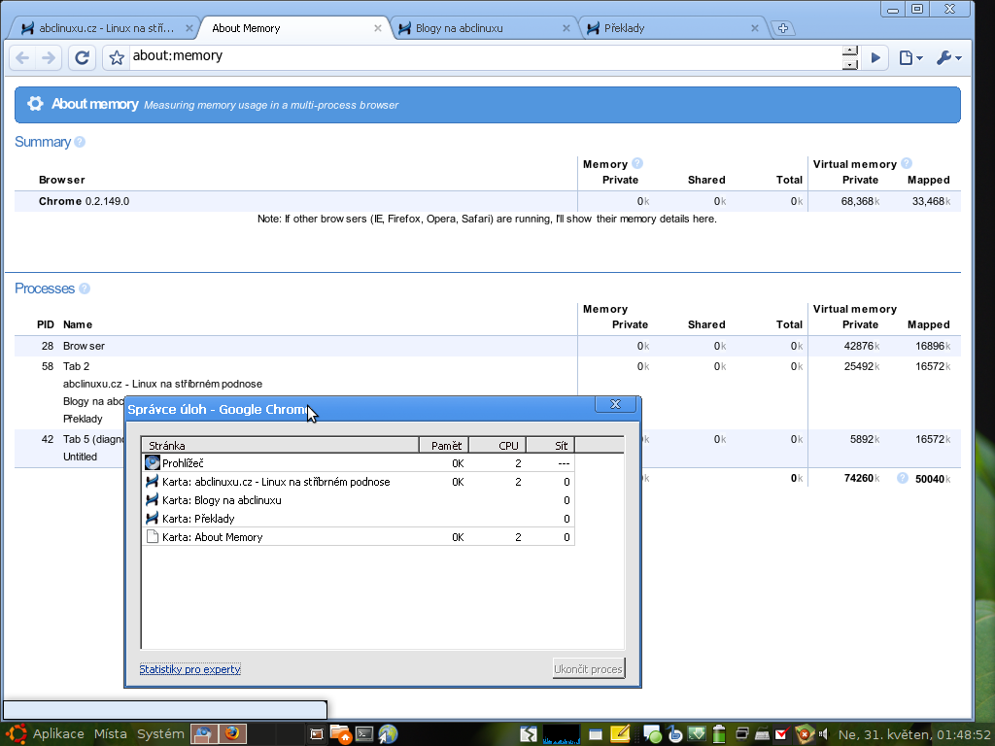Click the help icon next to Processes
The image size is (995, 746).
click(85, 288)
